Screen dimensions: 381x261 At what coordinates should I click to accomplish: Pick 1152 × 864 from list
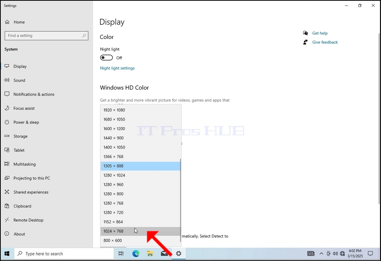point(141,222)
